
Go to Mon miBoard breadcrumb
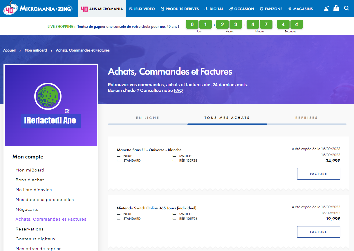pyautogui.click(x=36, y=50)
